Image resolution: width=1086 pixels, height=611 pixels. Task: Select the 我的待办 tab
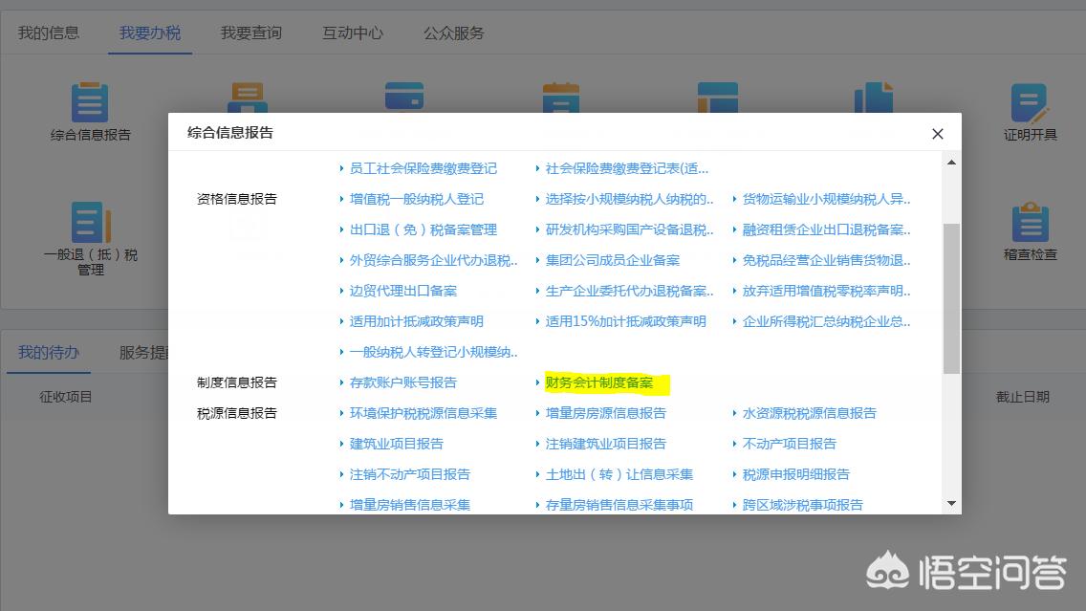(49, 351)
